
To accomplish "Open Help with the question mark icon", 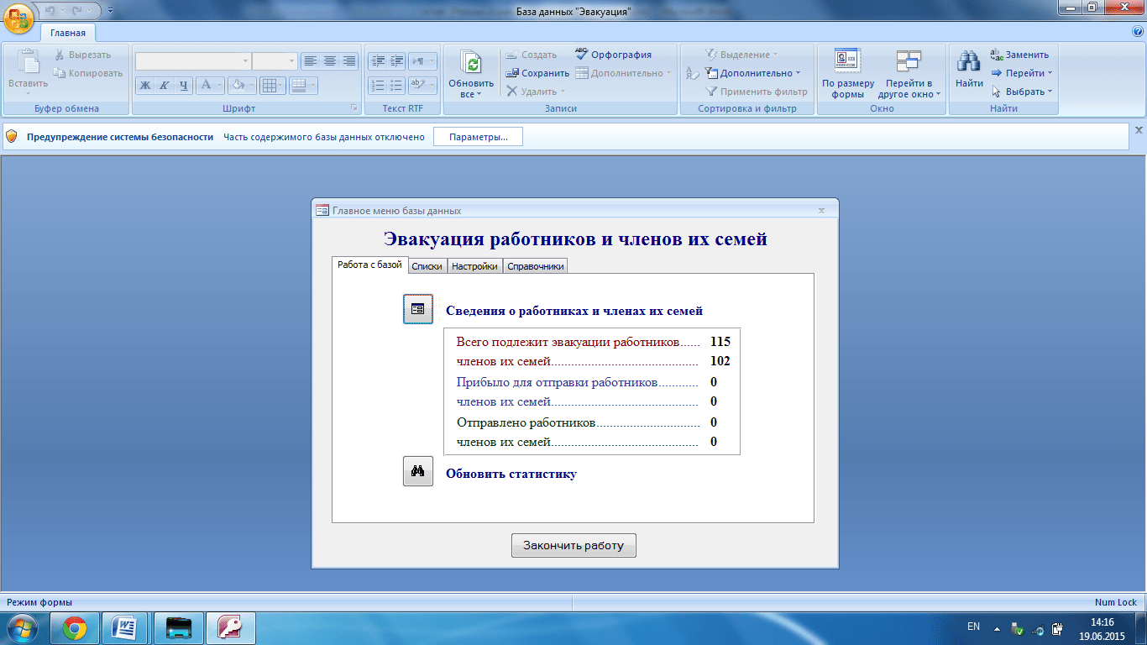I will click(x=1138, y=32).
